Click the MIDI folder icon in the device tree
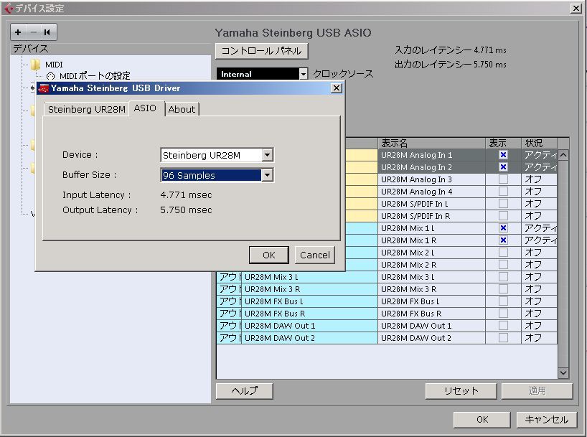587x437 pixels. coord(34,62)
